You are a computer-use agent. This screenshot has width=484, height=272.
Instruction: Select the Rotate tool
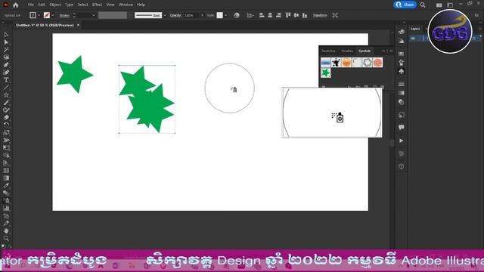[x=6, y=125]
